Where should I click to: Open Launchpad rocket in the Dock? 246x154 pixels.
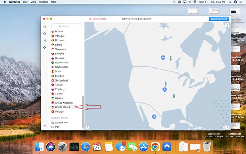click(x=62, y=147)
